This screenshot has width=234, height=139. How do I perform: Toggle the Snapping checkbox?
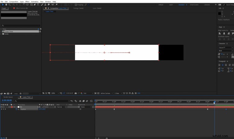click(x=76, y=5)
